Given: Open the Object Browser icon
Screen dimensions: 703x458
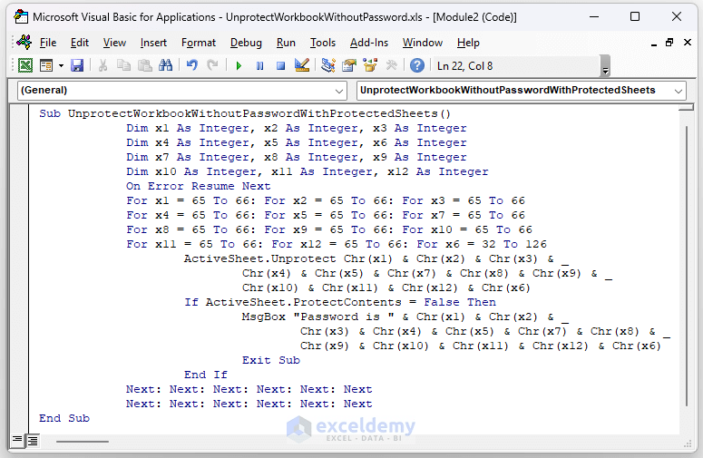Looking at the screenshot, I should pos(370,66).
